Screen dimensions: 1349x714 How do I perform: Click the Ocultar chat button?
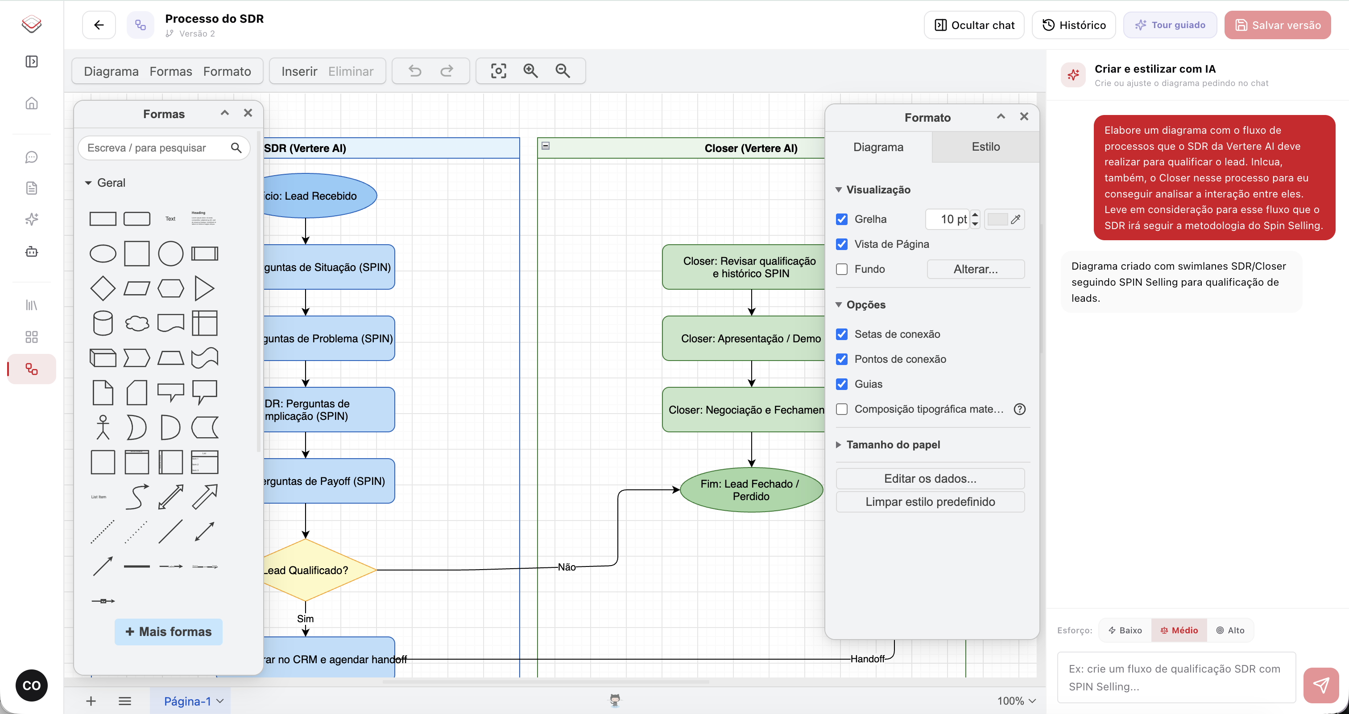click(x=974, y=25)
